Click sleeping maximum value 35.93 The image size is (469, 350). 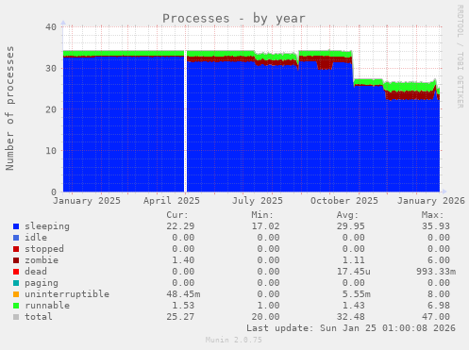tap(436, 226)
